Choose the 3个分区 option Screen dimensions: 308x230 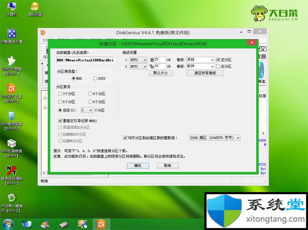tap(67, 94)
